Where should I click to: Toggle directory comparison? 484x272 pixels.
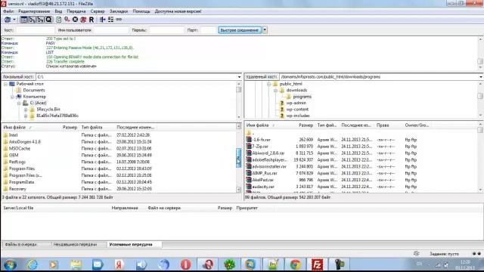[x=110, y=20]
